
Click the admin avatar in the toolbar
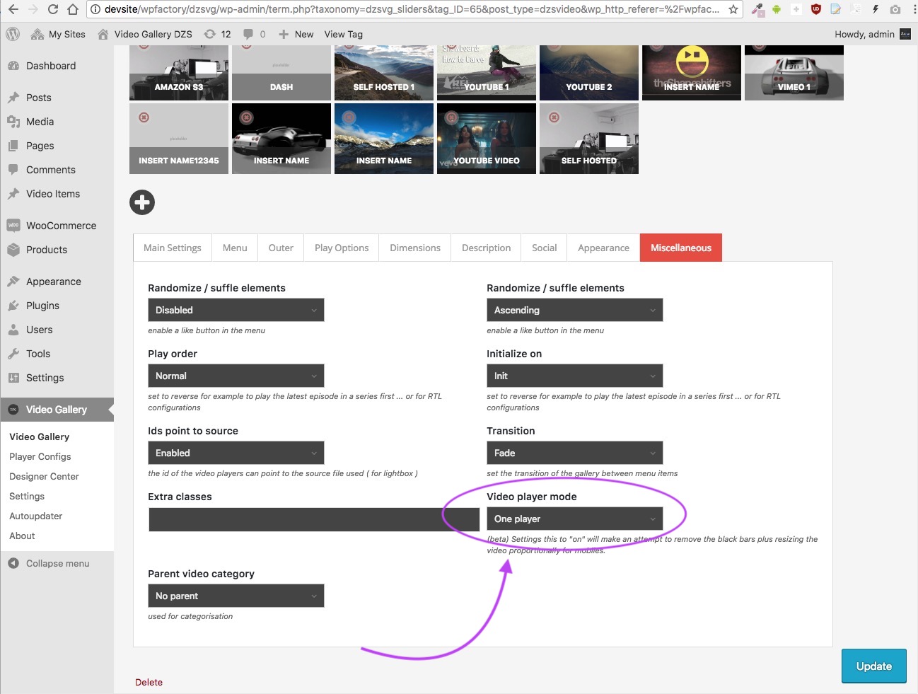(x=905, y=34)
